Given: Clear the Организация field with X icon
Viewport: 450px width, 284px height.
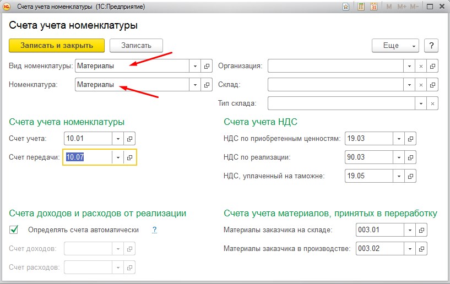Looking at the screenshot, I should tap(421, 66).
